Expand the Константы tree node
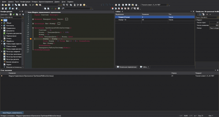The height and width of the screenshot is (117, 219). point(2,26)
